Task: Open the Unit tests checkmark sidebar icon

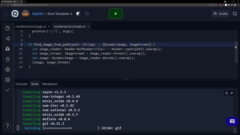Action: 7,90
